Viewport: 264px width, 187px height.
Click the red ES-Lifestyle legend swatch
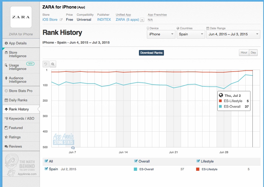[x=198, y=169]
